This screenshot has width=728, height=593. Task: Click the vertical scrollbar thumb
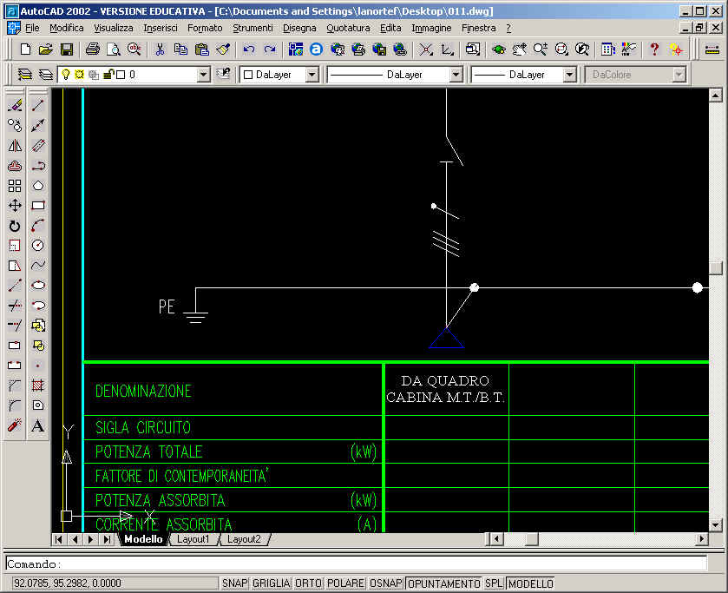coord(716,268)
